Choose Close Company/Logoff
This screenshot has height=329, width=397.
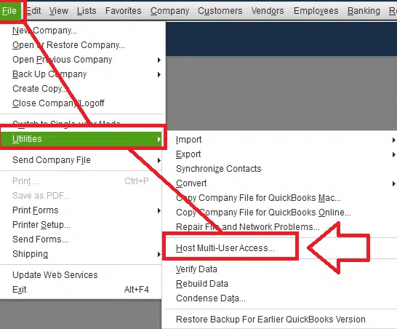point(81,103)
